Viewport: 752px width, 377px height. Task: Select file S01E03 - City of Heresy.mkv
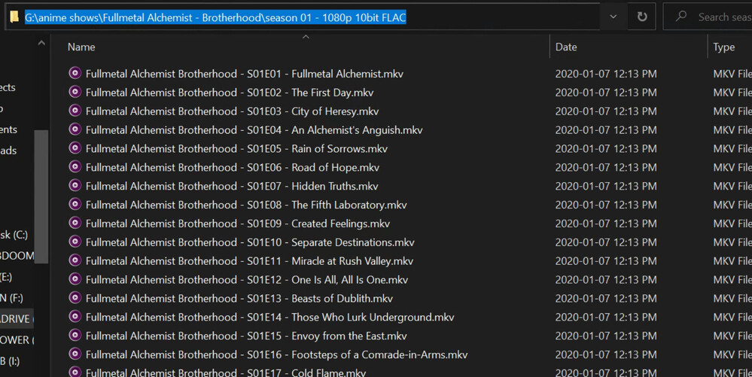[x=232, y=111]
